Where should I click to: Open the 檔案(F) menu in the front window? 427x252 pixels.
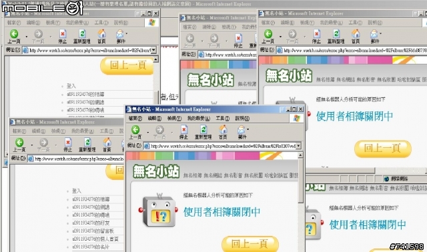[135, 119]
